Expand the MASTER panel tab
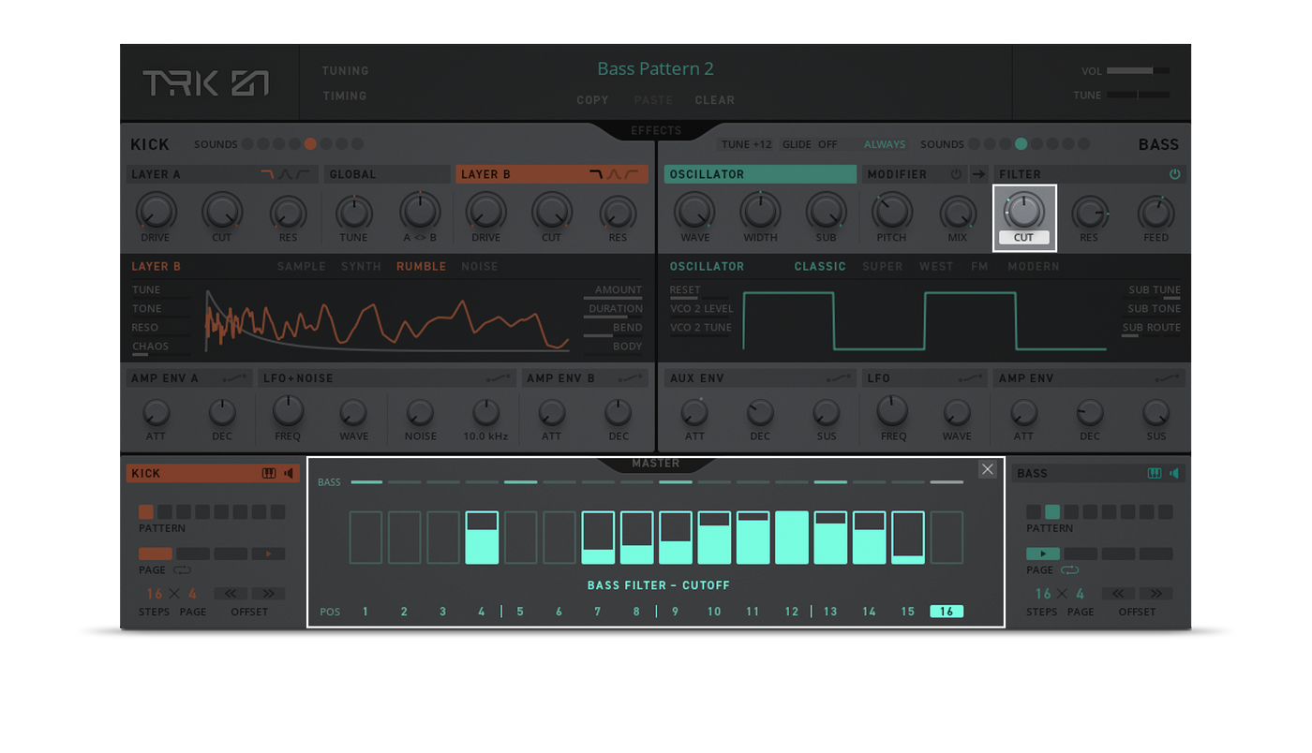Image resolution: width=1312 pixels, height=753 pixels. tap(656, 464)
